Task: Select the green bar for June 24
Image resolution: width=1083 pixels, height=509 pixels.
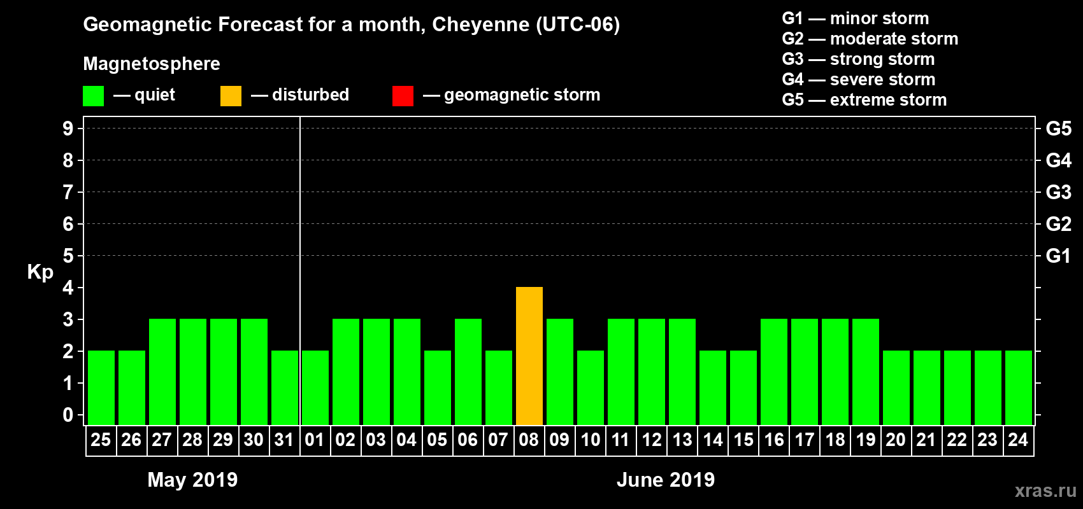Action: (1019, 387)
